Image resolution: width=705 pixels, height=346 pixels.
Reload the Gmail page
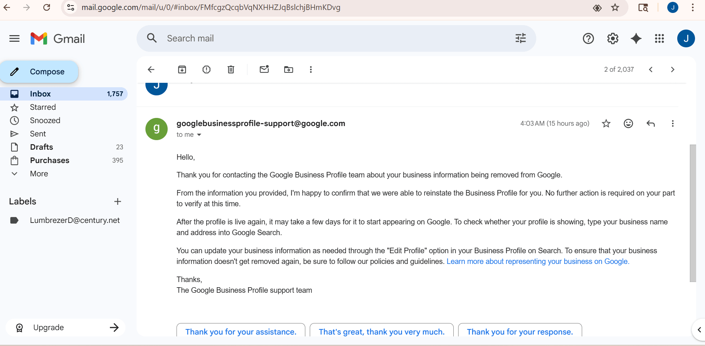pyautogui.click(x=47, y=7)
